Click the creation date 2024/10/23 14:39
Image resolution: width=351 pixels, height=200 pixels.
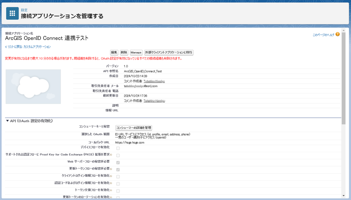pos(135,76)
